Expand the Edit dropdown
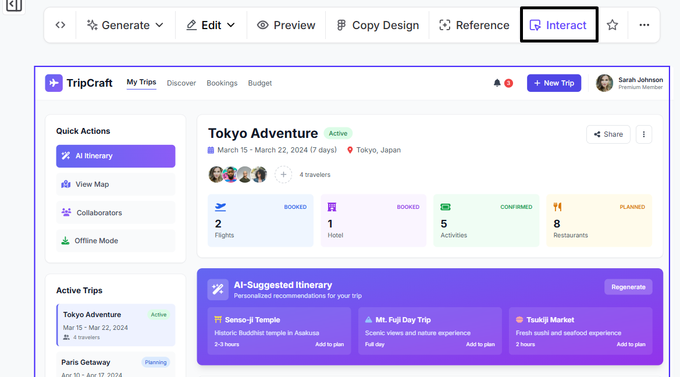 click(x=211, y=25)
